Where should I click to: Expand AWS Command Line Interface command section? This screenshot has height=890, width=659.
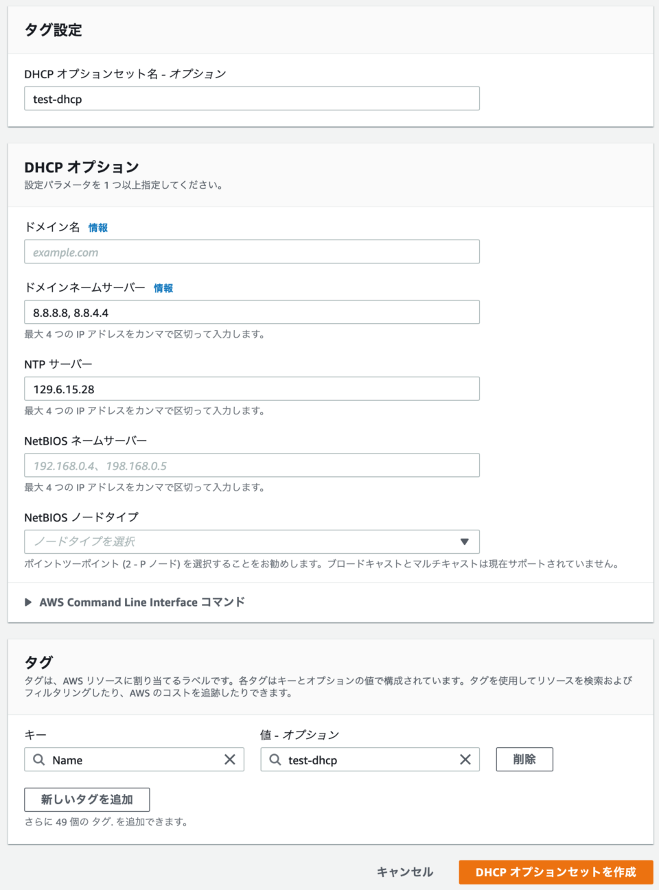pyautogui.click(x=135, y=602)
